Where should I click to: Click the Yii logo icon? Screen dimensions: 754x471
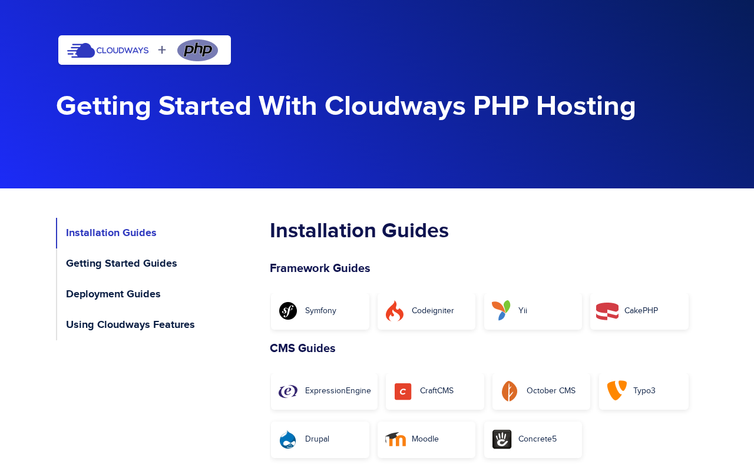[501, 310]
